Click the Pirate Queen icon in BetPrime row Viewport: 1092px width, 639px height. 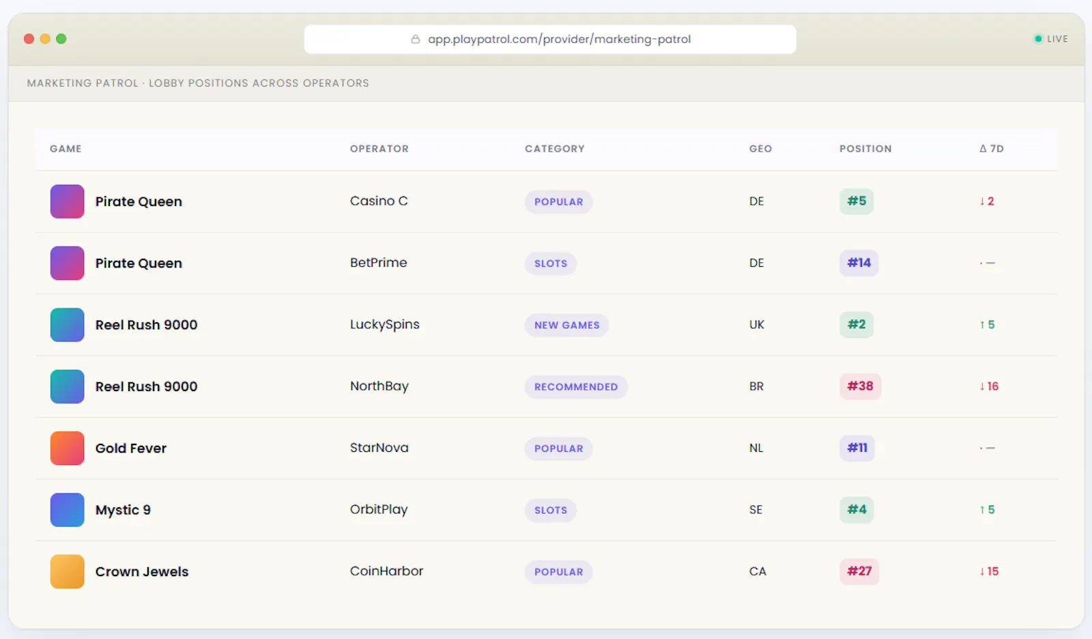tap(67, 263)
